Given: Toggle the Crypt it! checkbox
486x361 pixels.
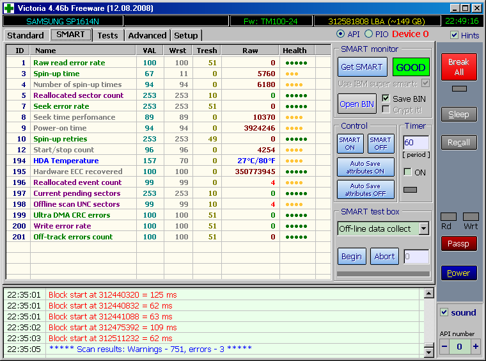Looking at the screenshot, I should [x=386, y=109].
